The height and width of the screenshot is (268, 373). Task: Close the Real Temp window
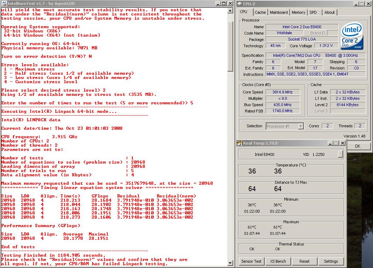click(342, 143)
